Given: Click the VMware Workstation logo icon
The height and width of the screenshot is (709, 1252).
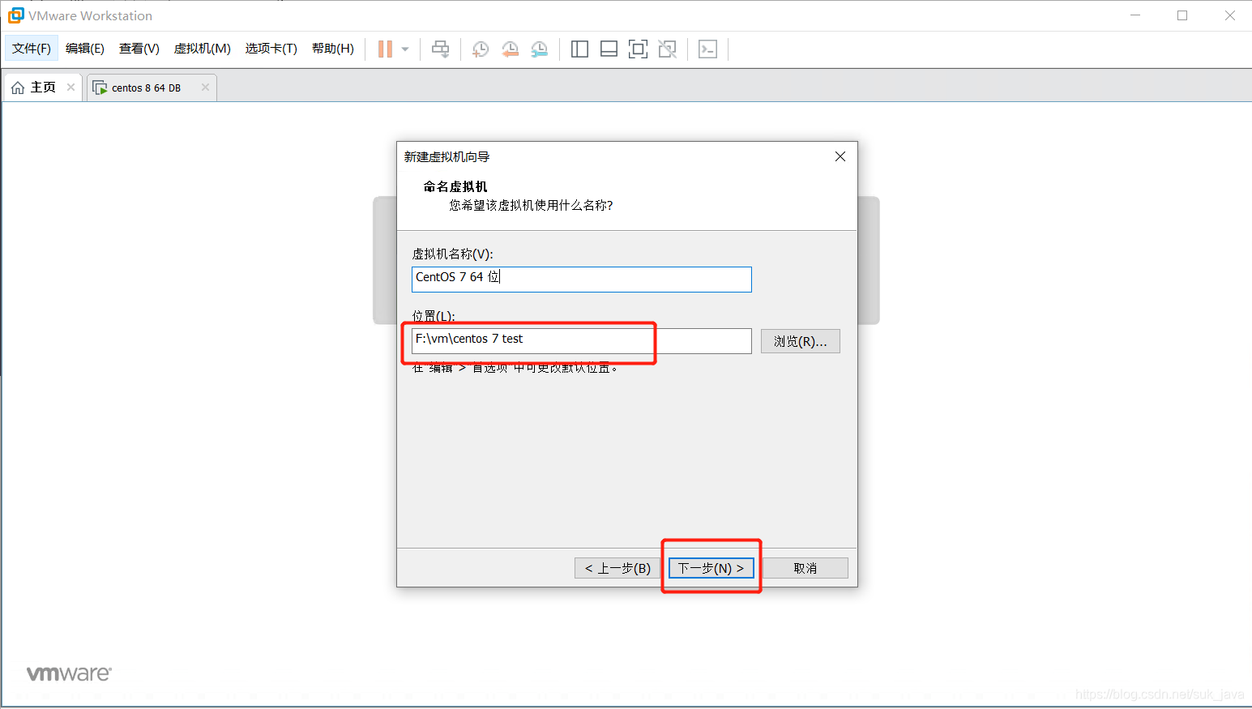Looking at the screenshot, I should [15, 15].
